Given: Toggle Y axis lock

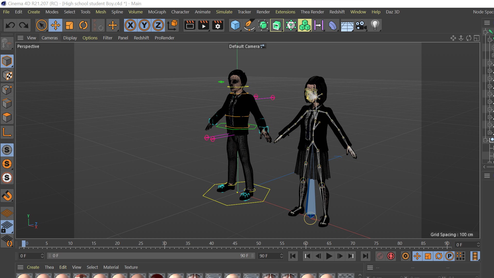Looking at the screenshot, I should [144, 25].
